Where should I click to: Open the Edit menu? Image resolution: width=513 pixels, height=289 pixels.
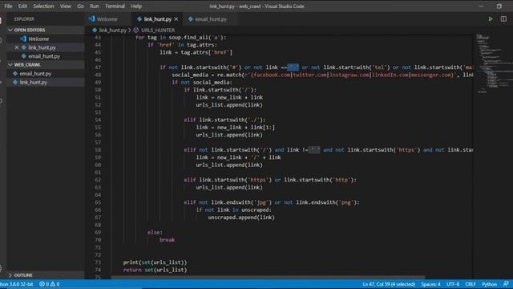[x=22, y=6]
